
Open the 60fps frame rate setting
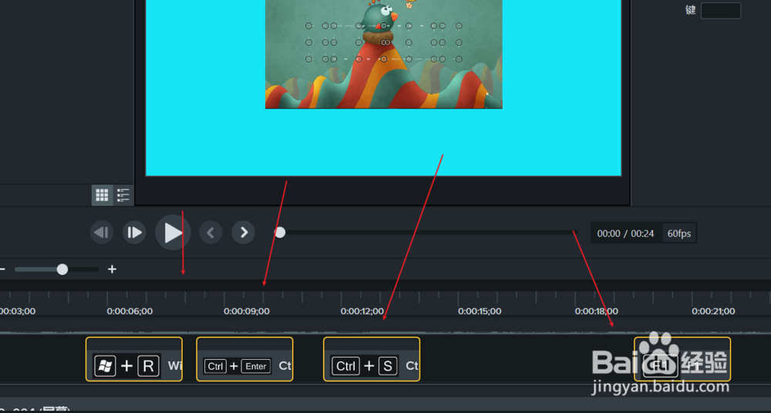[x=679, y=233]
